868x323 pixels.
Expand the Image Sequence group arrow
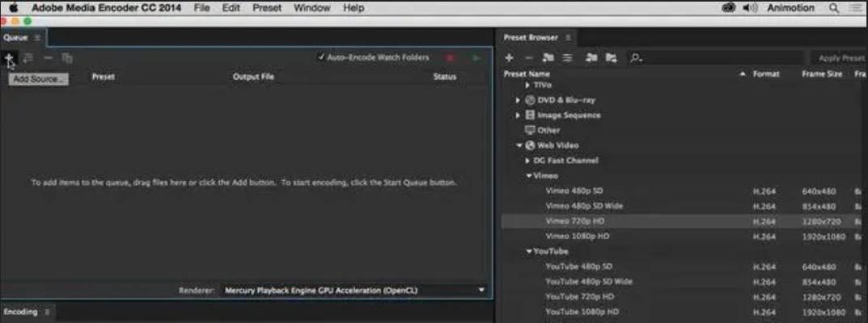[x=519, y=115]
